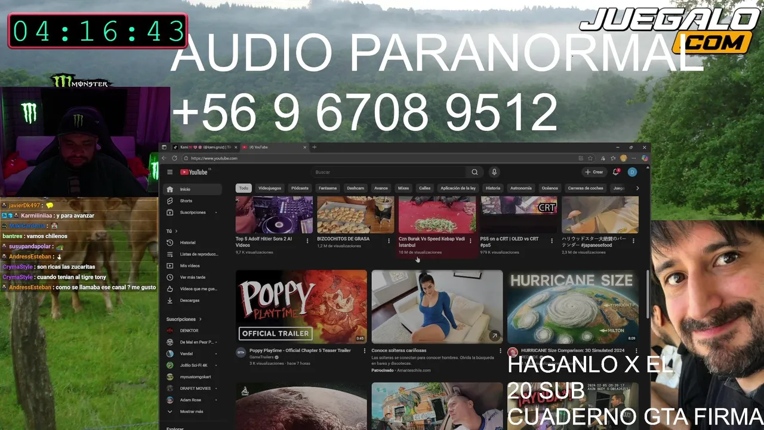The image size is (764, 430).
Task: Select the Astronomía filter chip
Action: [x=521, y=188]
